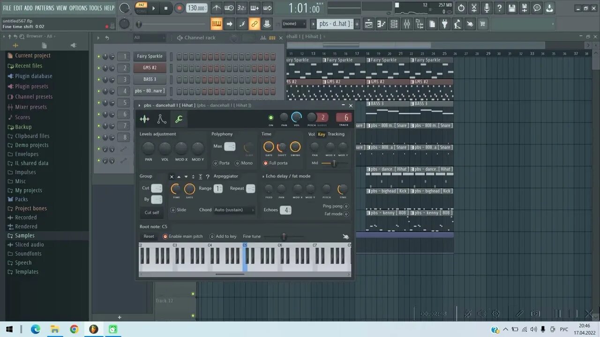Click the arpeggiator up direction arrow
Viewport: 600px width, 337px height.
(179, 176)
